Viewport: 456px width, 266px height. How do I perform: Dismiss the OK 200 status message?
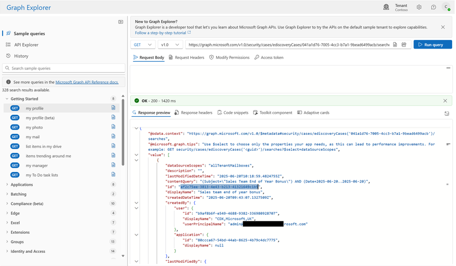point(445,101)
